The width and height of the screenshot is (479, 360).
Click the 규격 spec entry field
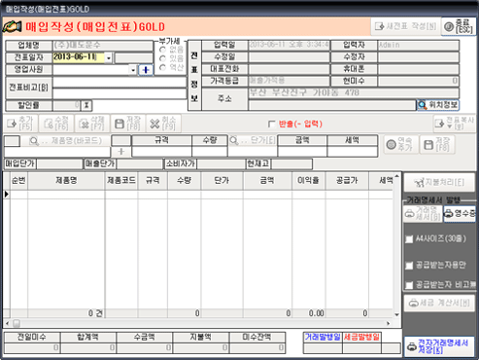coord(161,152)
